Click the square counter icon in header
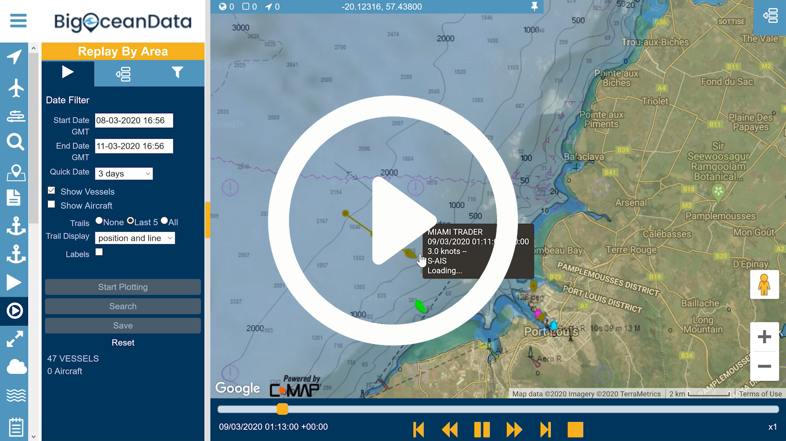Viewport: 786px width, 441px height. pyautogui.click(x=245, y=7)
